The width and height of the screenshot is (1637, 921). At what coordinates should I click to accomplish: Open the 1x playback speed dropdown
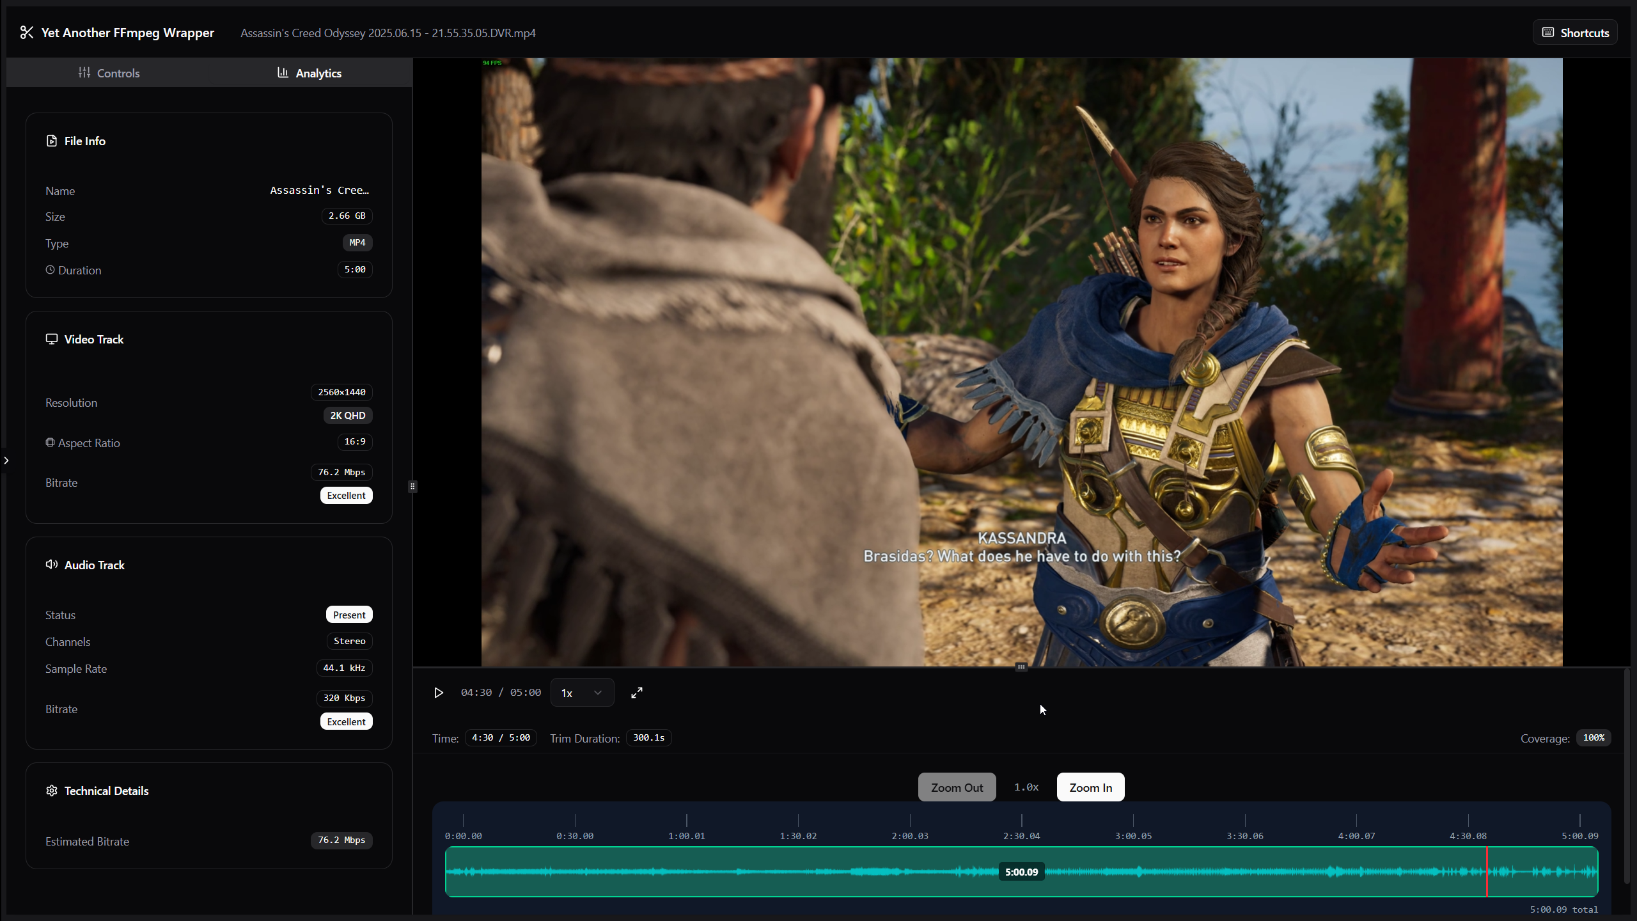(582, 693)
